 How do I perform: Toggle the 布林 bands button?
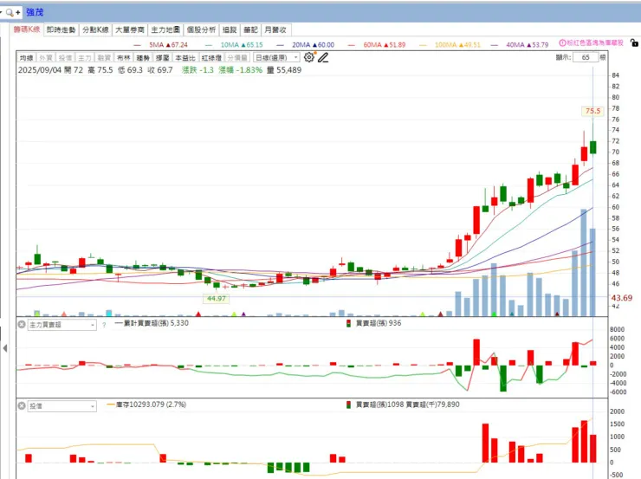pos(124,58)
